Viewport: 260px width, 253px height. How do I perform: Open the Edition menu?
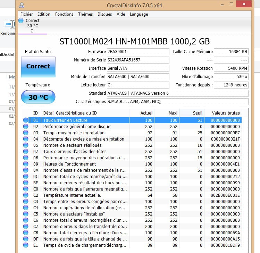[44, 14]
